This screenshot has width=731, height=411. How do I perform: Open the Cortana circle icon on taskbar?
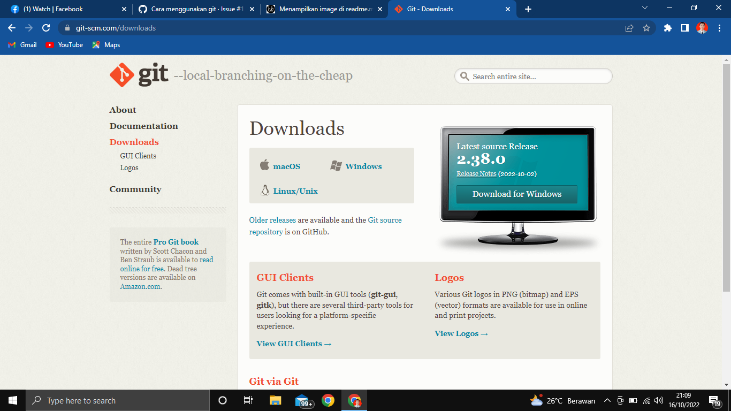click(x=223, y=400)
